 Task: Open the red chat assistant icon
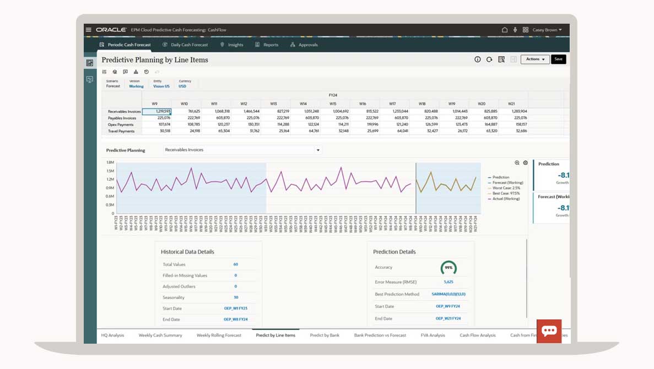549,331
